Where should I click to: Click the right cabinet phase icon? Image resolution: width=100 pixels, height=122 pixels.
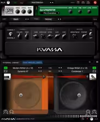click(94, 71)
